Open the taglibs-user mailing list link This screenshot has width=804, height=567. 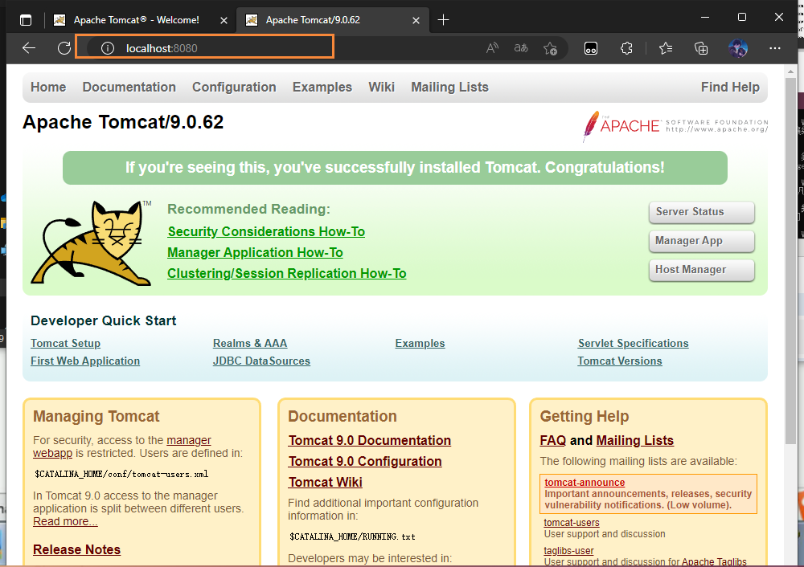point(568,551)
